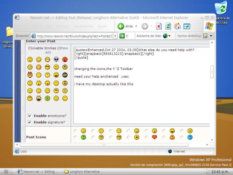Viewport: 233px width, 175px height.
Task: Click the grey Forward arrow button
Action: pyautogui.click(x=145, y=26)
